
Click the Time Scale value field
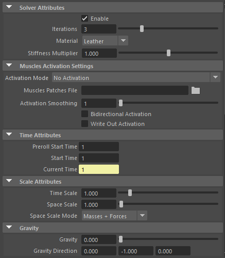(x=99, y=193)
